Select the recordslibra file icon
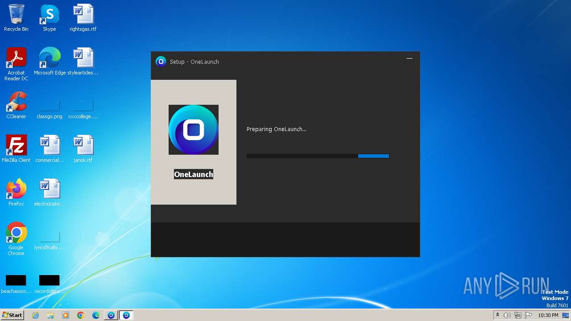The image size is (571, 321). click(50, 284)
